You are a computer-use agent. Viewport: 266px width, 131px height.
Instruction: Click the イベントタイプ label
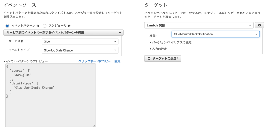pos(19,50)
